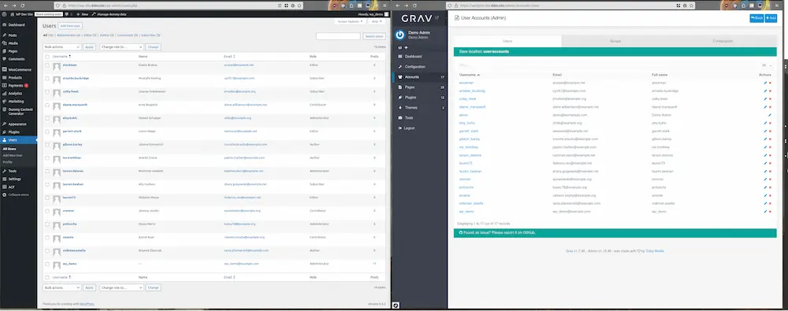Viewport: 788px width, 311px height.
Task: Filter WordPress users by Subscriber
Action: (151, 35)
